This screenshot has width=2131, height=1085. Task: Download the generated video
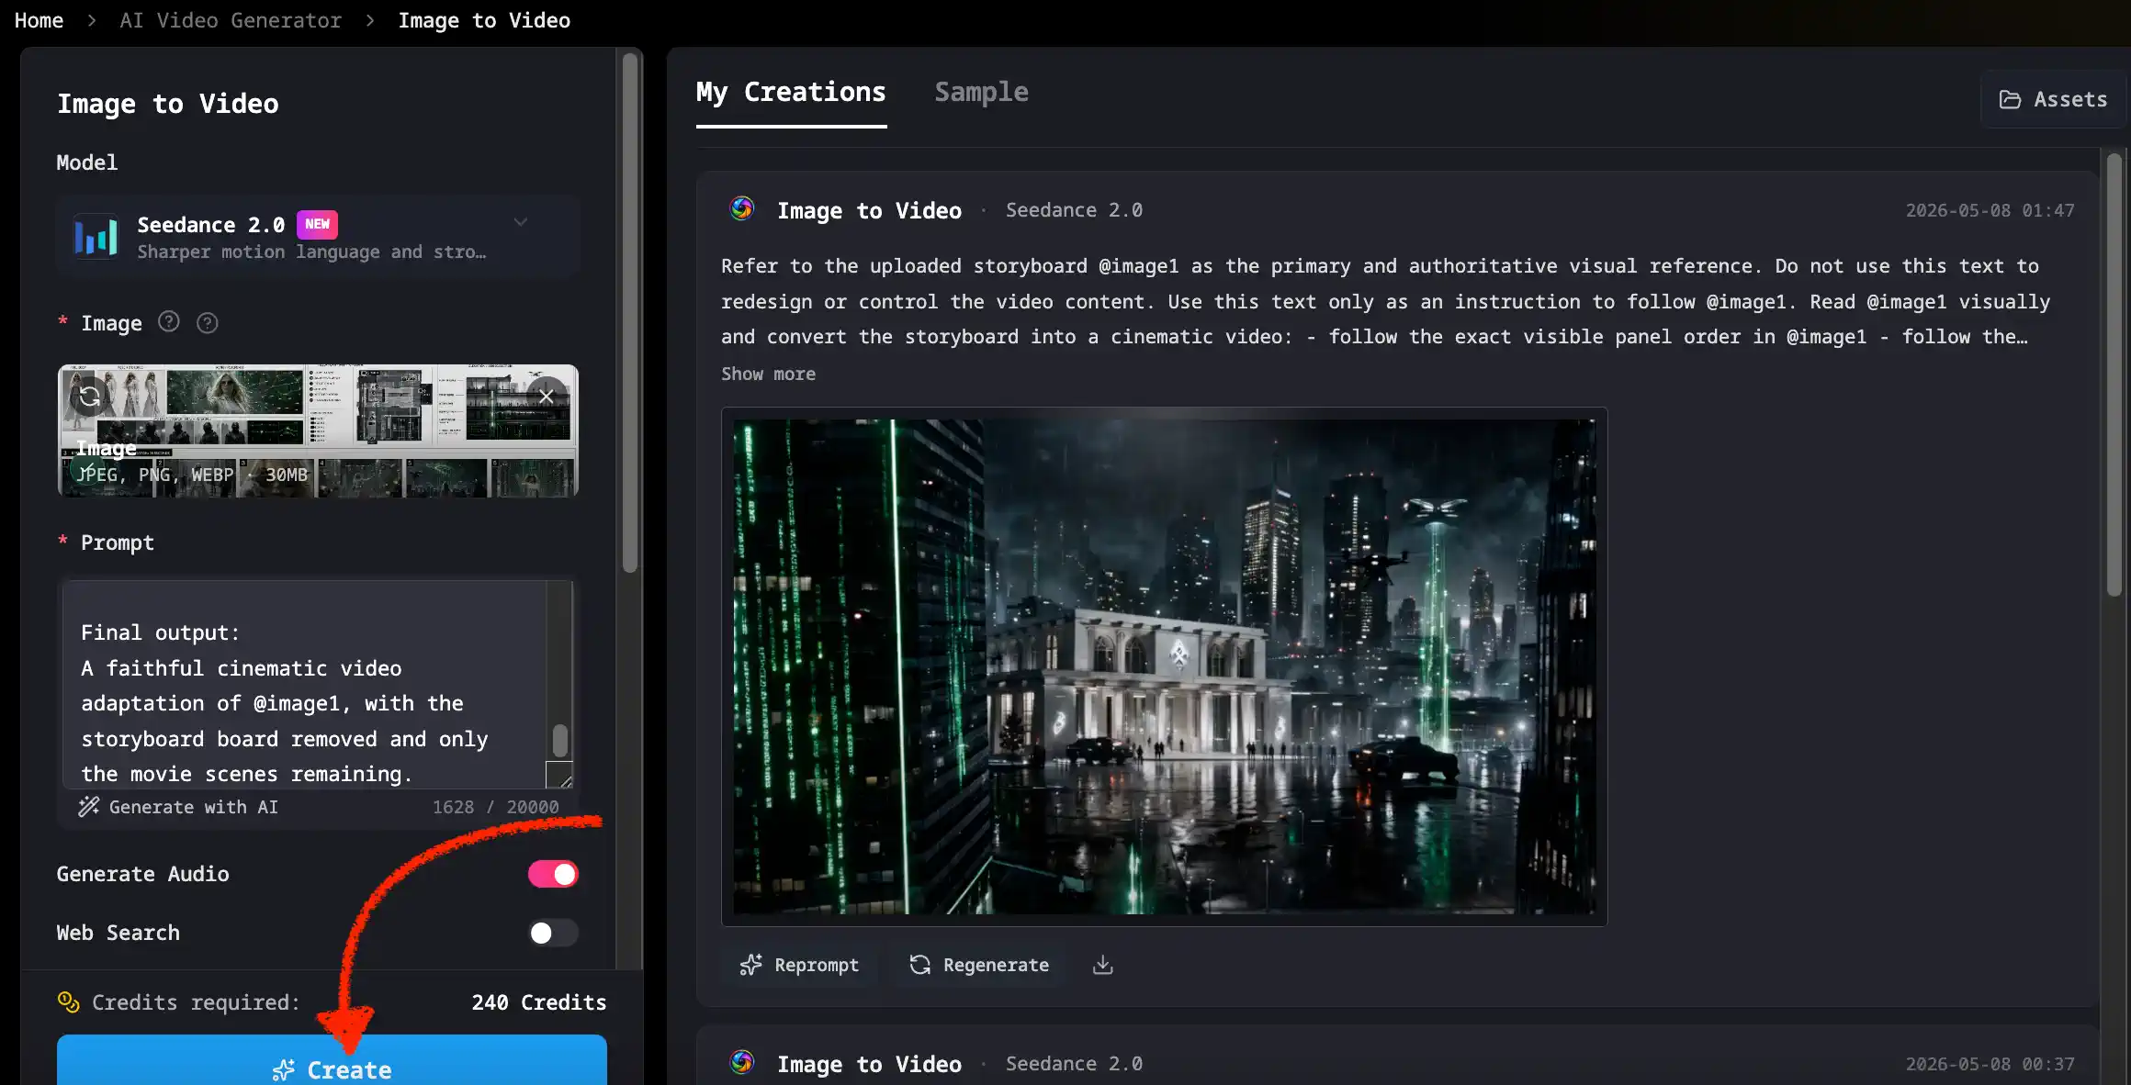(x=1103, y=965)
